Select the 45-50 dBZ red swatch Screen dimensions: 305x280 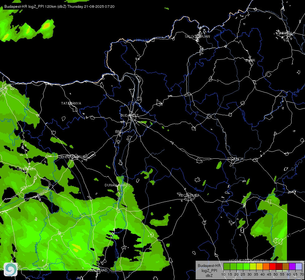pyautogui.click(x=273, y=266)
